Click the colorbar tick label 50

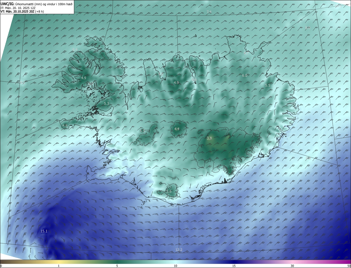coord(349,266)
